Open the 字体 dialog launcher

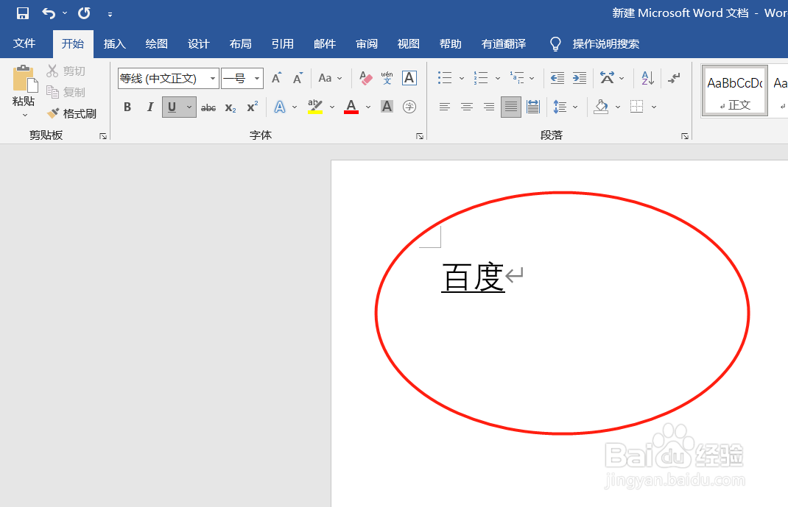[420, 136]
